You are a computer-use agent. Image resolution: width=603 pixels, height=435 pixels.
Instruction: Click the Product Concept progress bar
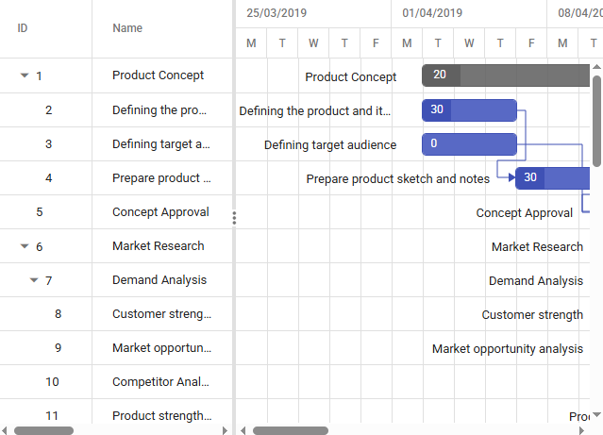(441, 75)
